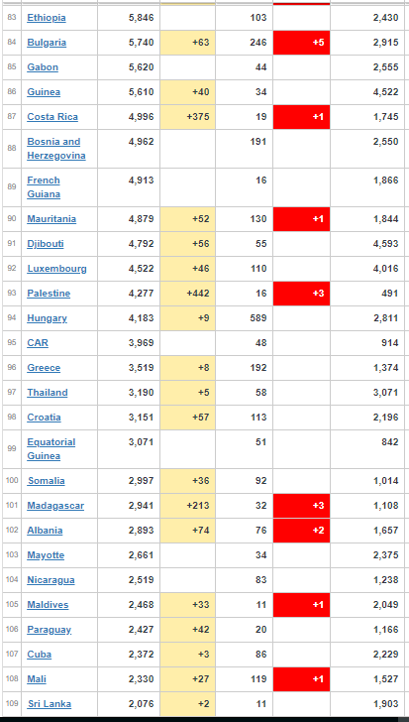The image size is (409, 722).
Task: Click Hungary's 589 total deaths cell
Action: pyautogui.click(x=245, y=318)
